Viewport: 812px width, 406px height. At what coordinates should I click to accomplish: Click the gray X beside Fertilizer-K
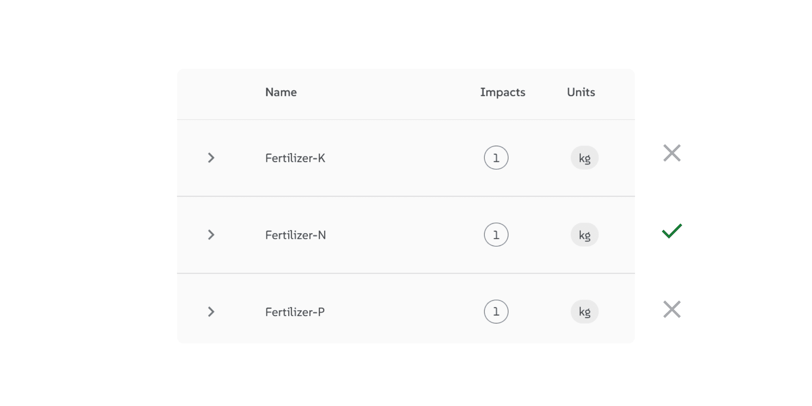(672, 153)
